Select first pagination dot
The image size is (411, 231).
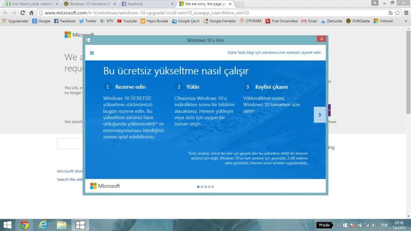(x=198, y=187)
